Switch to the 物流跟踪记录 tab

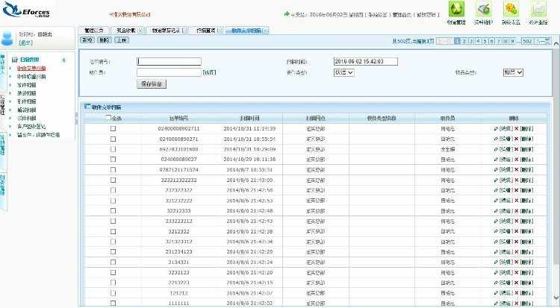[x=166, y=31]
